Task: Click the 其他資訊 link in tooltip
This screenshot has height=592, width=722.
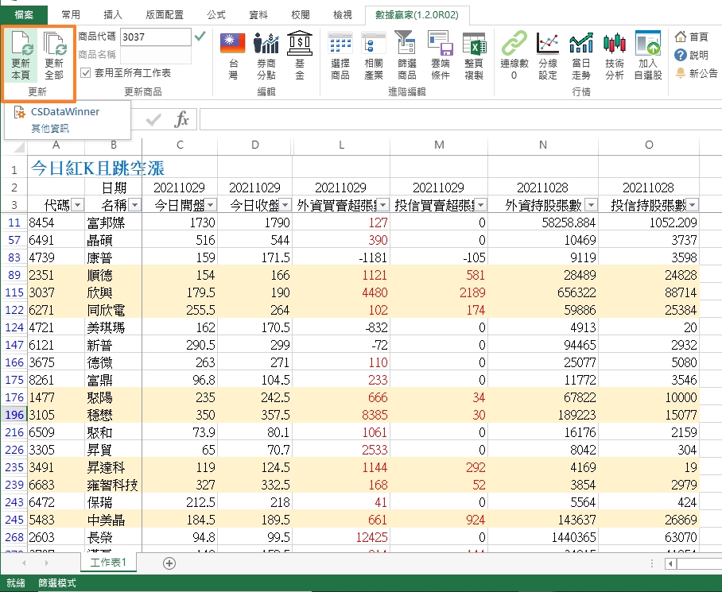Action: [x=50, y=128]
